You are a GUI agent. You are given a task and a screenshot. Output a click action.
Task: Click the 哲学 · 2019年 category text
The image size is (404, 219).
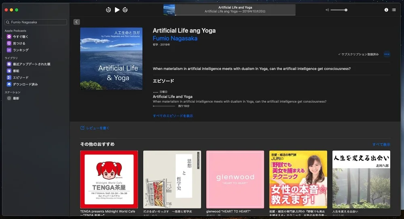click(x=161, y=44)
